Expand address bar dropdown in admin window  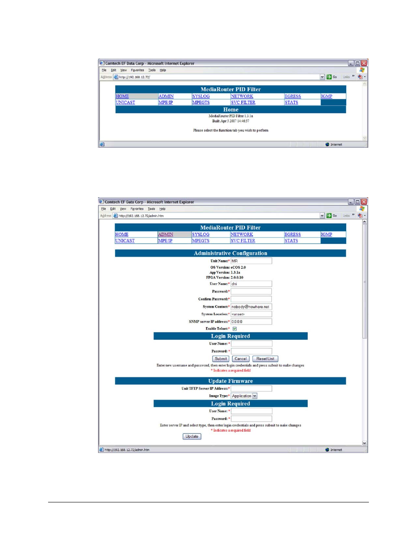(322, 216)
